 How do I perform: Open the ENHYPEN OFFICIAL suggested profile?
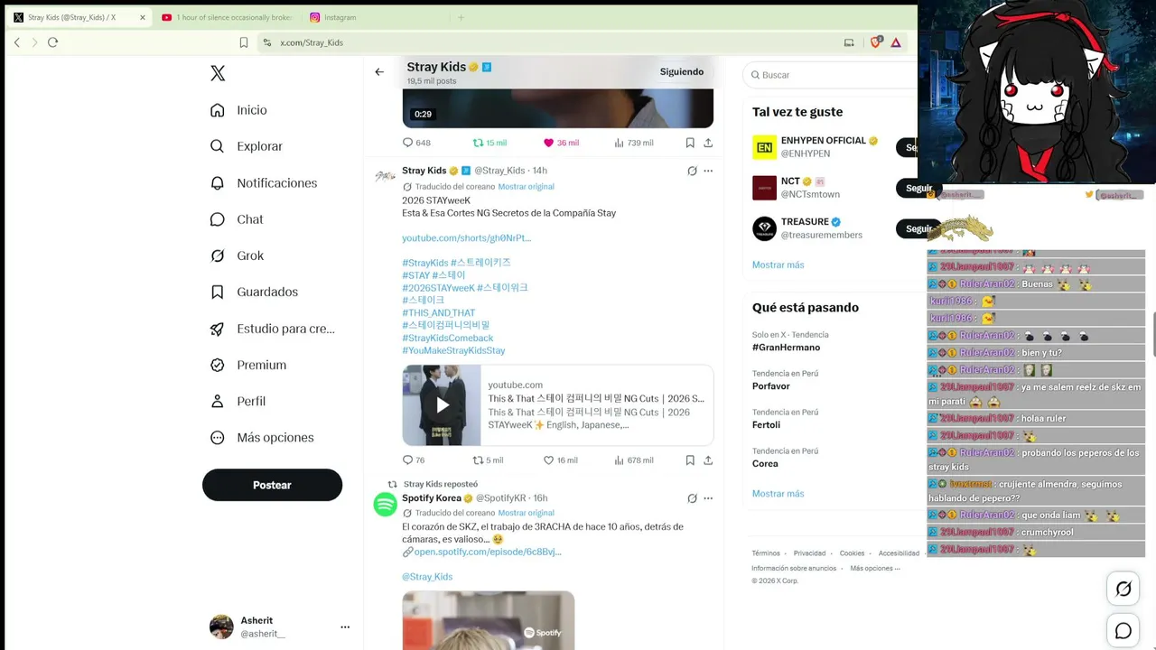point(823,141)
